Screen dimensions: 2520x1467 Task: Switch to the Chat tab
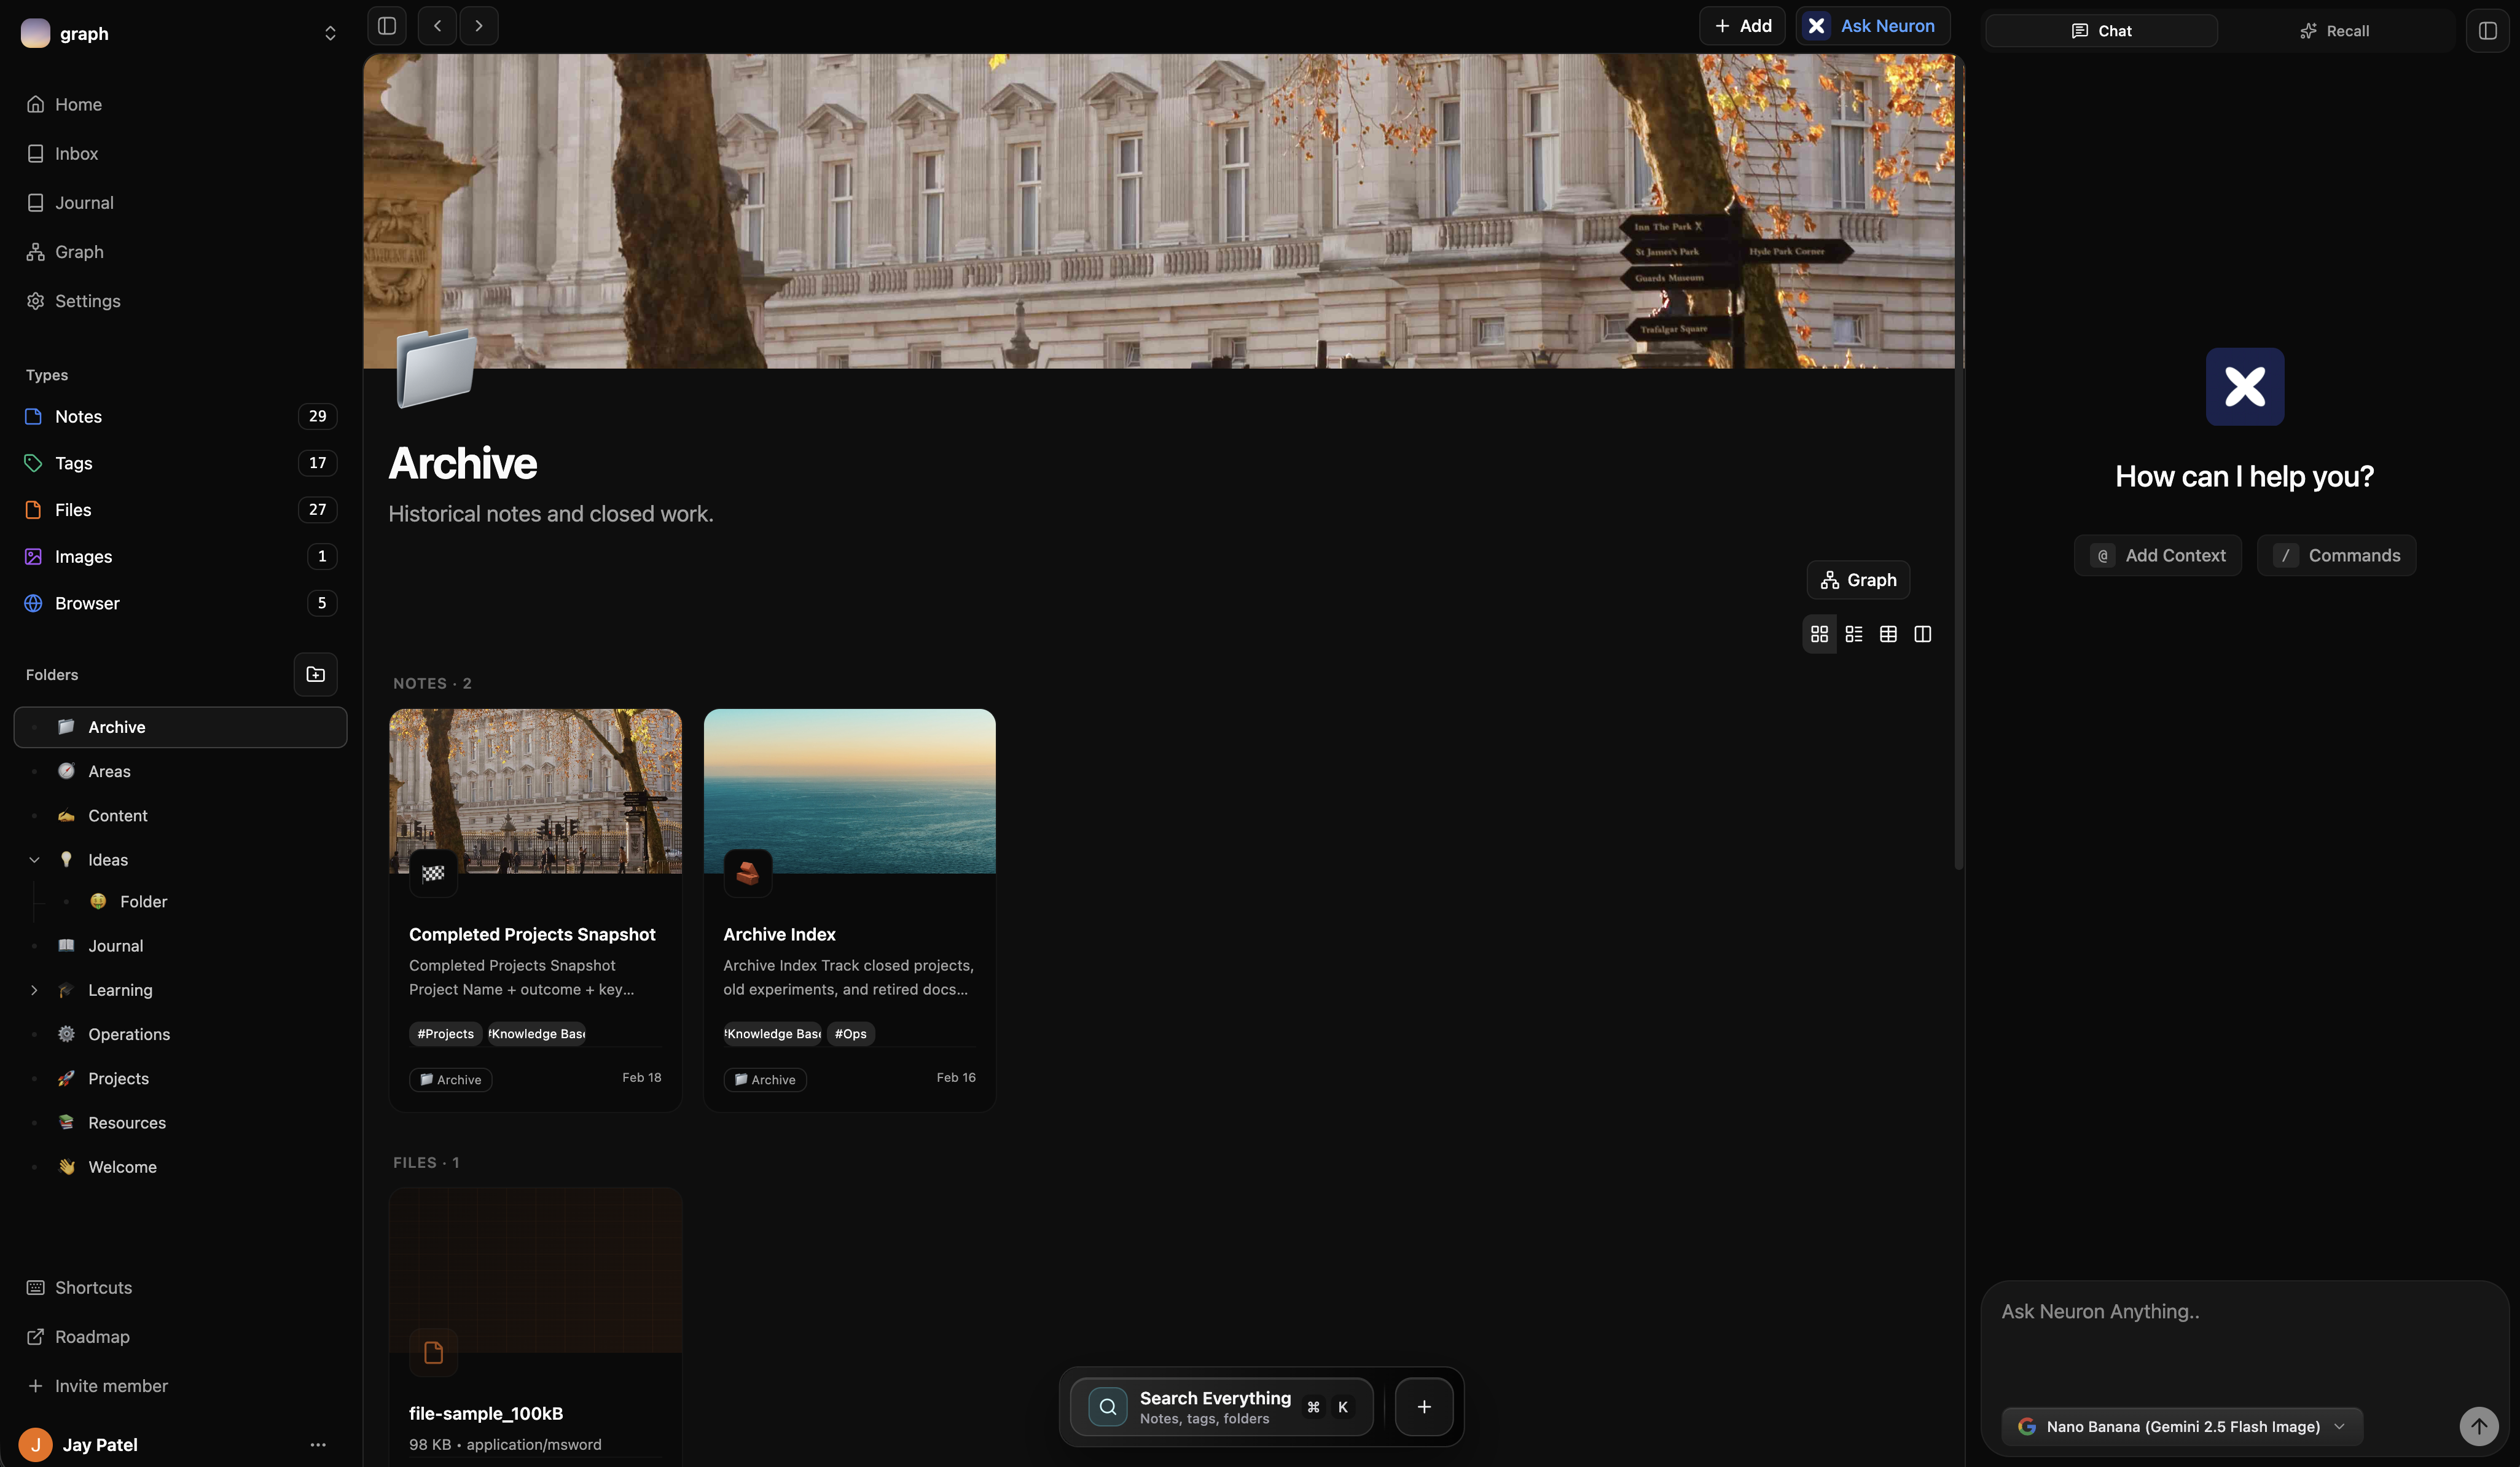tap(2101, 30)
